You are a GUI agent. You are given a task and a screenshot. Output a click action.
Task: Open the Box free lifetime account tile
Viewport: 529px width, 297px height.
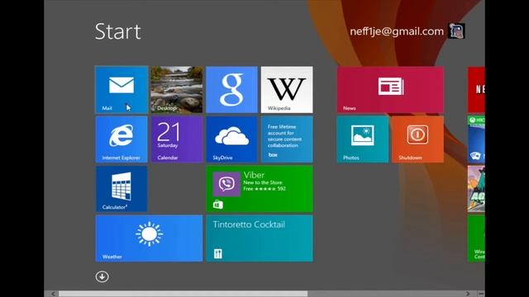(x=287, y=139)
